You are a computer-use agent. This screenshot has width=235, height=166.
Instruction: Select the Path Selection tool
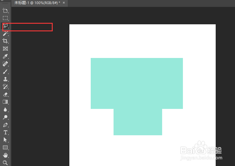pos(5,140)
